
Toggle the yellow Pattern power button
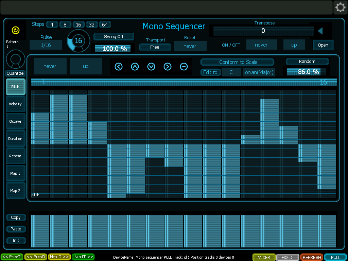(x=15, y=30)
